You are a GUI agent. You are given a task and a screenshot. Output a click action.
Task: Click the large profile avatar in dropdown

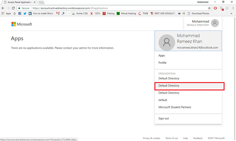click(x=167, y=42)
